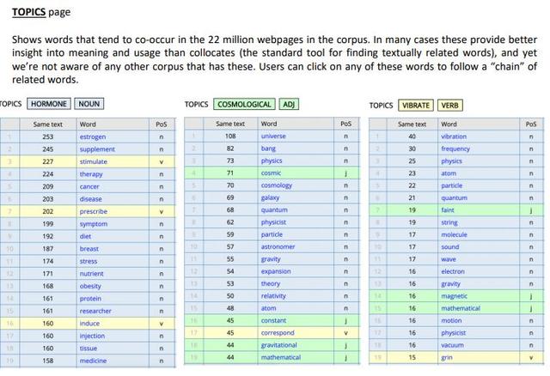550x376 pixels.
Task: Click 'mathematical' in the COSMOLOGICAL table
Action: point(281,357)
